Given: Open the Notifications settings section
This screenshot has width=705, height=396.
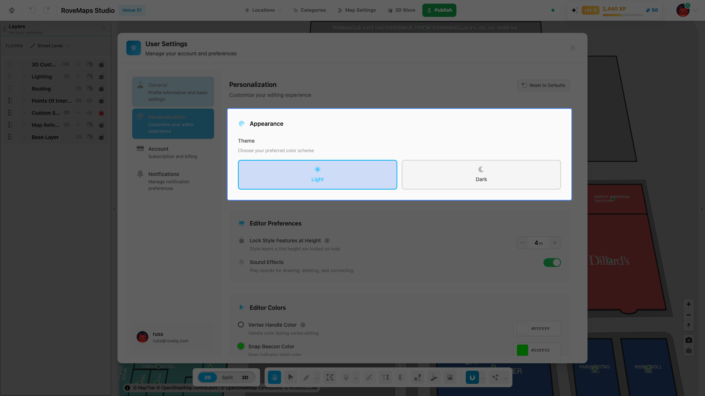Looking at the screenshot, I should pyautogui.click(x=173, y=181).
